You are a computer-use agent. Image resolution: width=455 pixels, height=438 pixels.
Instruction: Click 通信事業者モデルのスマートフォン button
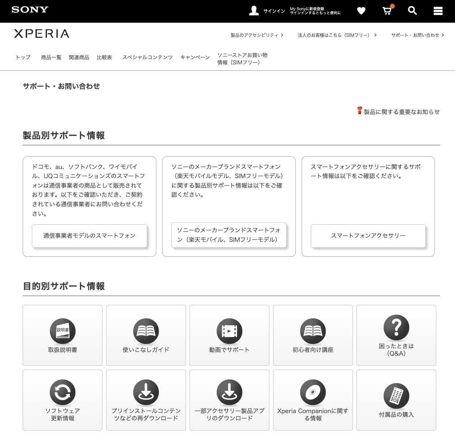pyautogui.click(x=89, y=236)
